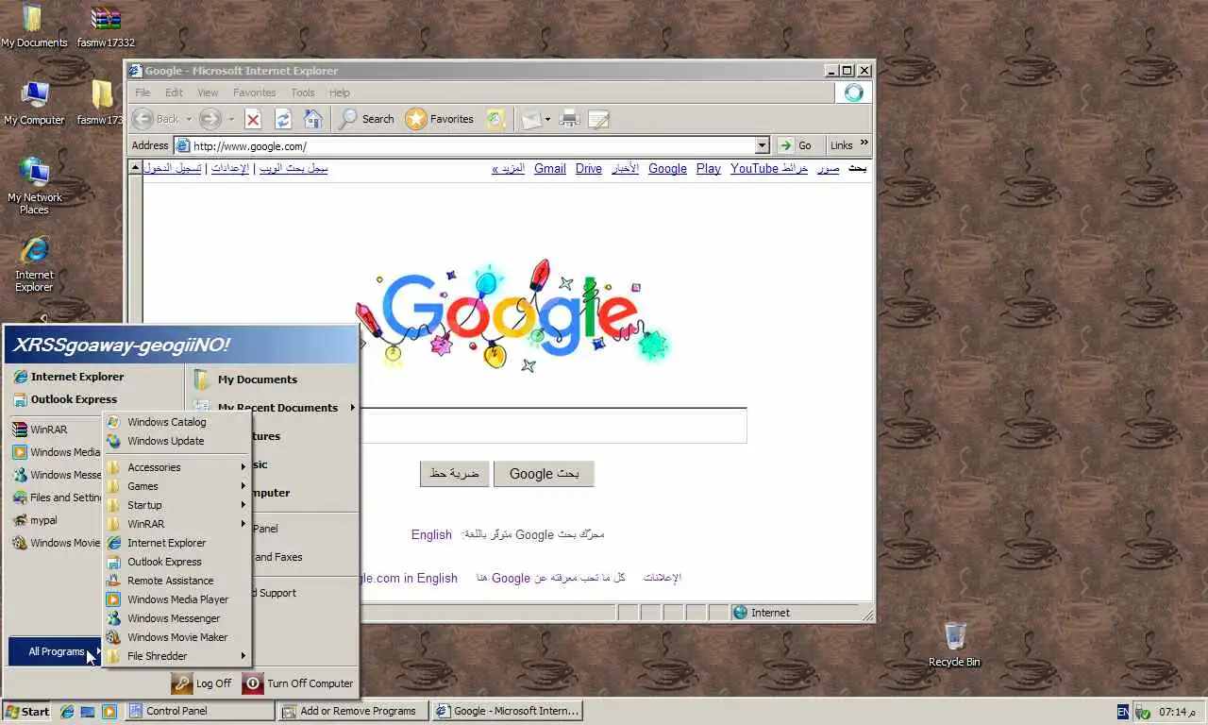Launch Windows Messenger from All Programs list

tap(176, 618)
